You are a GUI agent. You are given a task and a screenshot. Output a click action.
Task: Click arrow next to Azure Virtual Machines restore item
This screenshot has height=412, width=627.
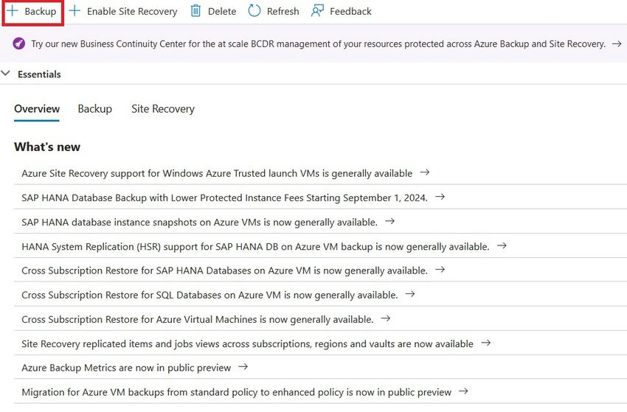click(x=386, y=318)
